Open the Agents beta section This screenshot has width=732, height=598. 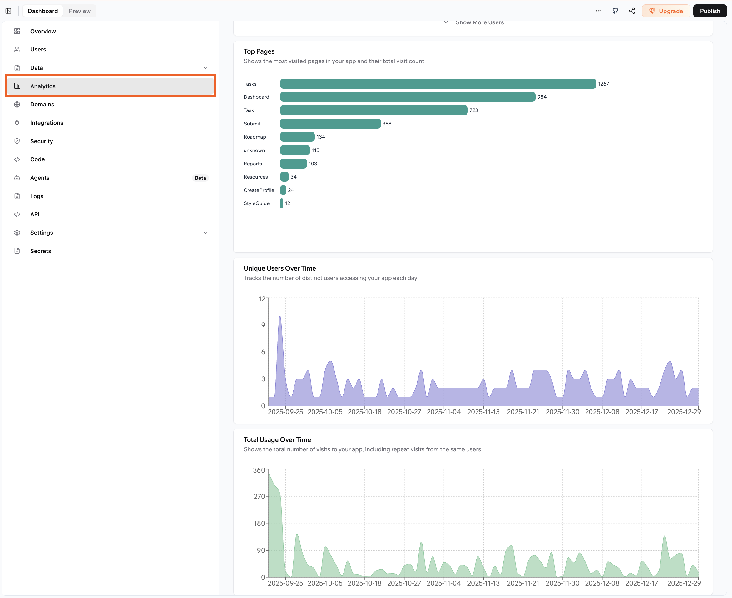pos(40,178)
